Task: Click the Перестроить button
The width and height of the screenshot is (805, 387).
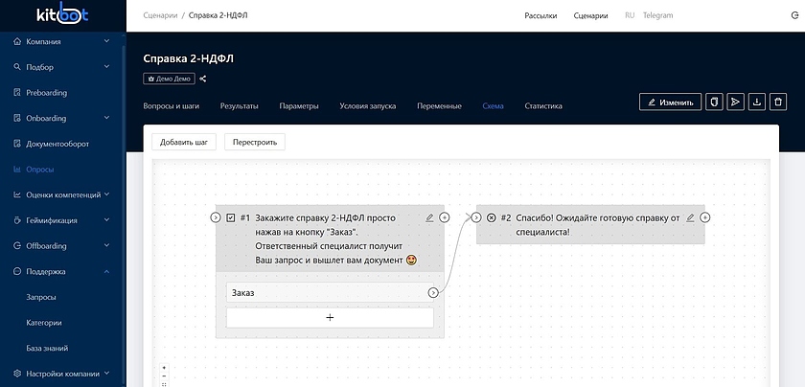Action: 254,142
